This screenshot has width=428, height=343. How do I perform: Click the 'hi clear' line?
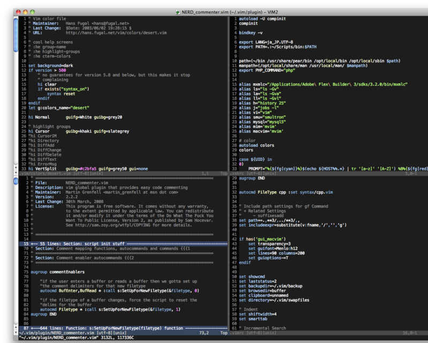(x=47, y=84)
